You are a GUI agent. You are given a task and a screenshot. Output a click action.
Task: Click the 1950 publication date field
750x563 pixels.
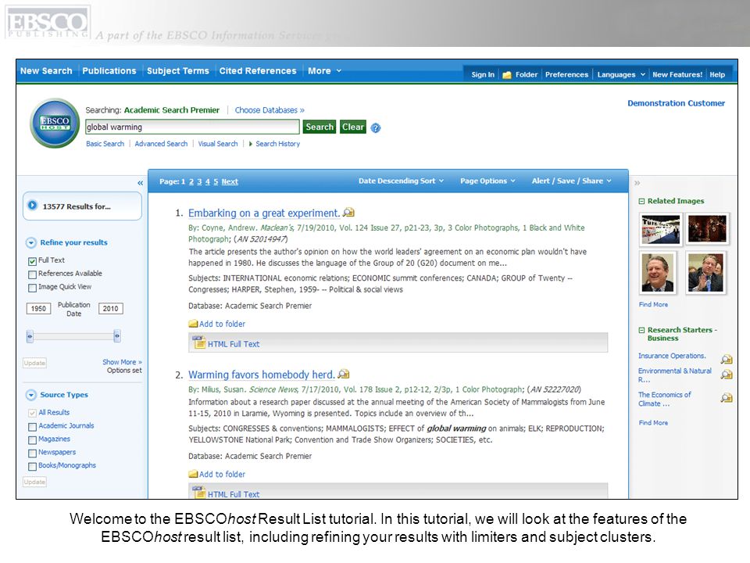[x=38, y=309]
